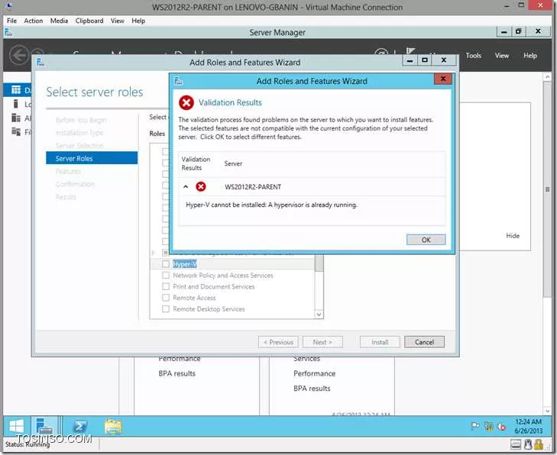Viewport: 557px width, 455px height.
Task: Click the Action Center flag tray icon
Action: (x=475, y=426)
